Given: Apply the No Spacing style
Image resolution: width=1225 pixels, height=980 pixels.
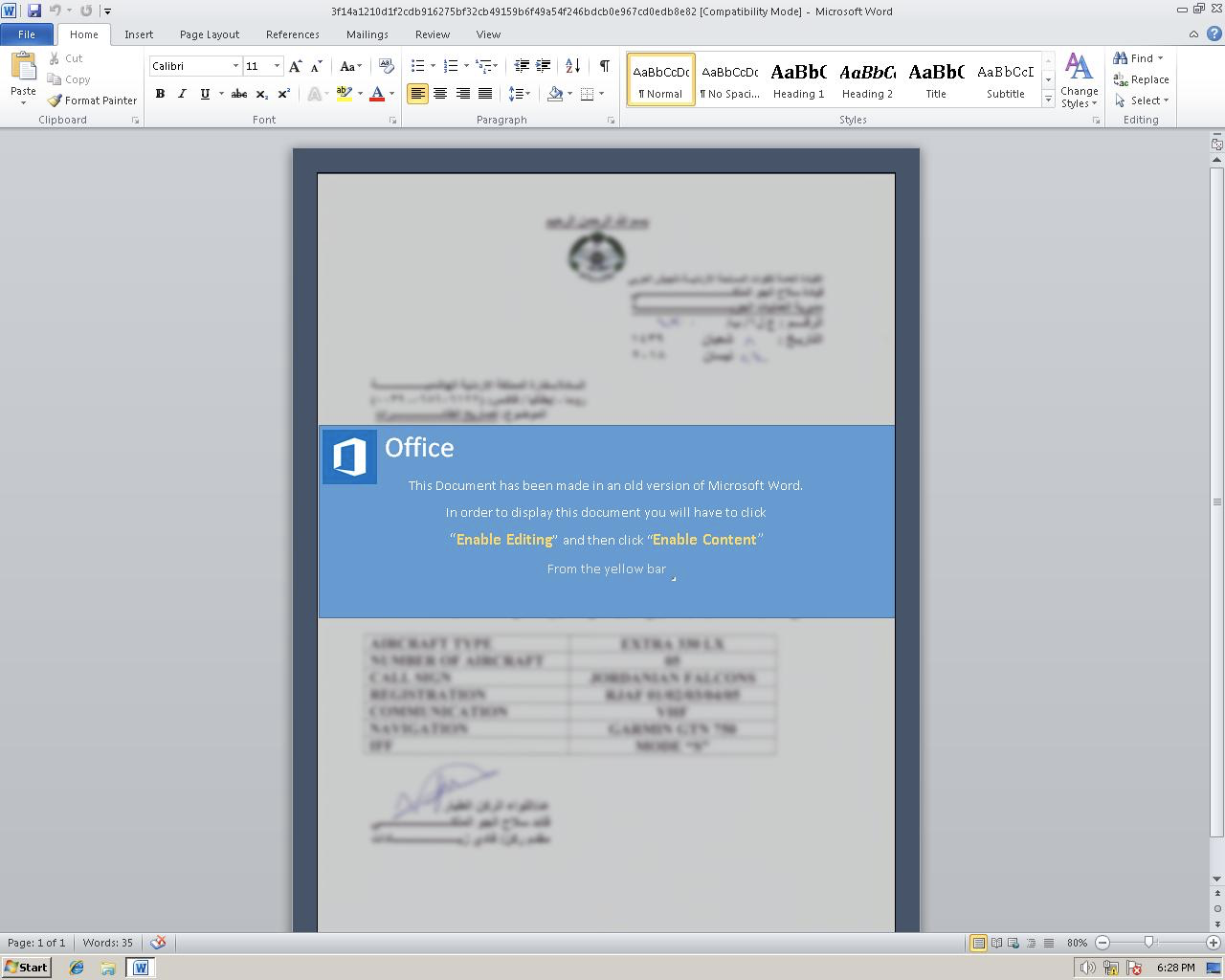Looking at the screenshot, I should pos(729,80).
